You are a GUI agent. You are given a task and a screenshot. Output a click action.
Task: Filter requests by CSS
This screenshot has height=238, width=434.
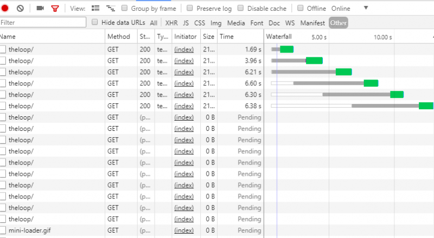[x=200, y=23]
